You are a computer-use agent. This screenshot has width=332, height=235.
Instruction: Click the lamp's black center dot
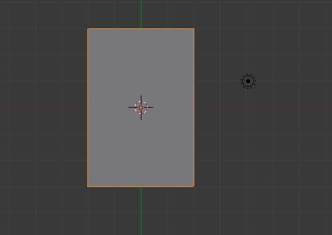point(248,81)
